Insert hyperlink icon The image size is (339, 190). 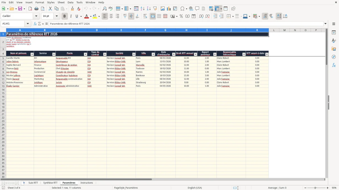[191, 9]
